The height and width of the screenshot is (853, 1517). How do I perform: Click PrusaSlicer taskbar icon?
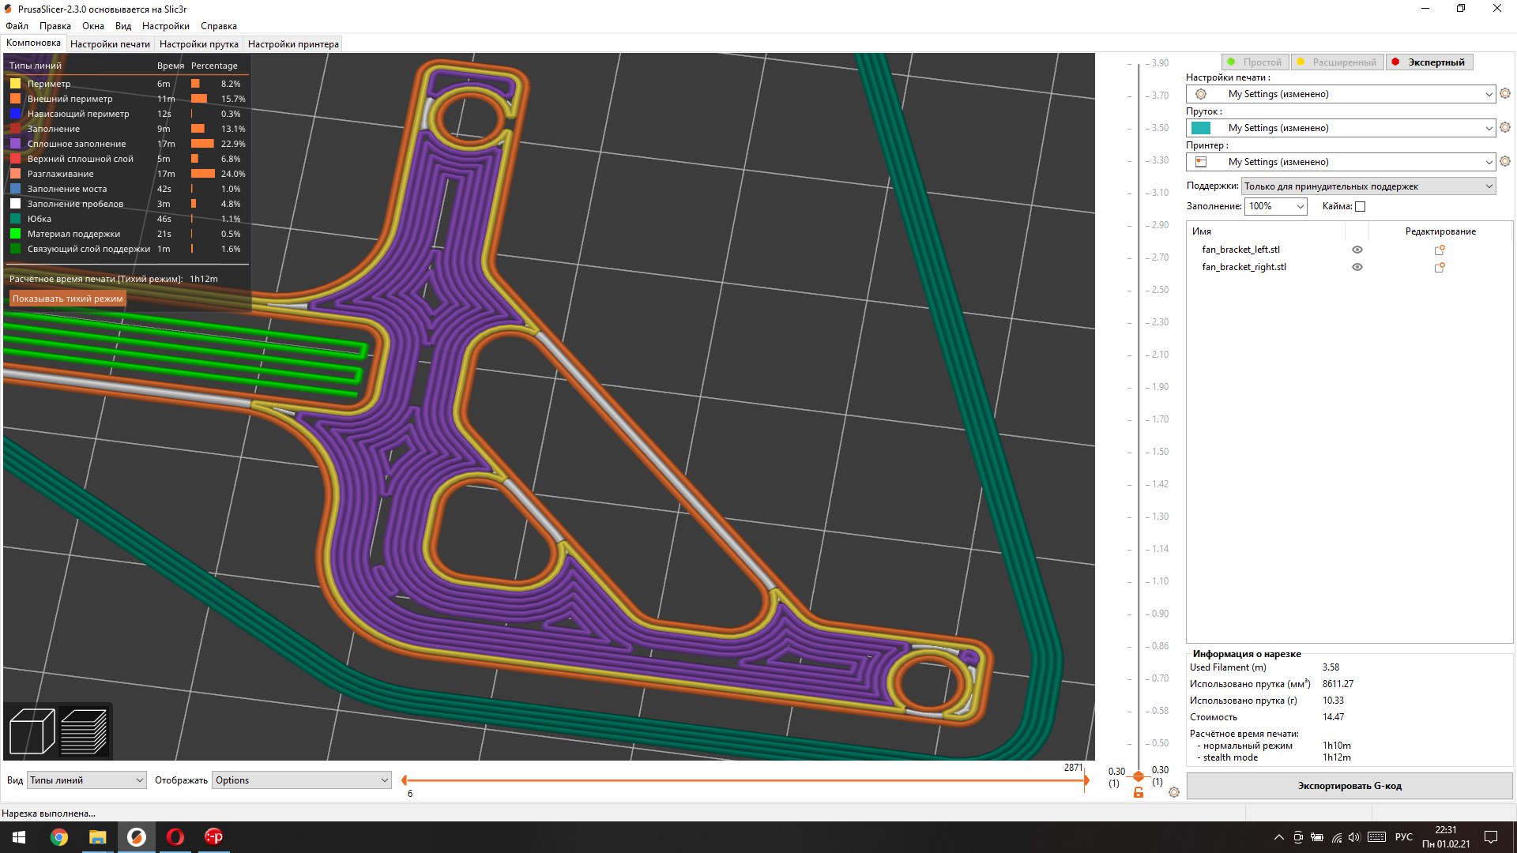[x=137, y=837]
